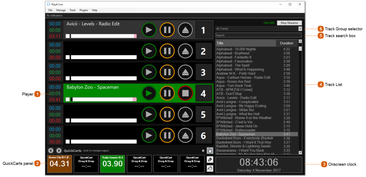Select track Andrew W.K. - Party Hard

[x=257, y=73]
